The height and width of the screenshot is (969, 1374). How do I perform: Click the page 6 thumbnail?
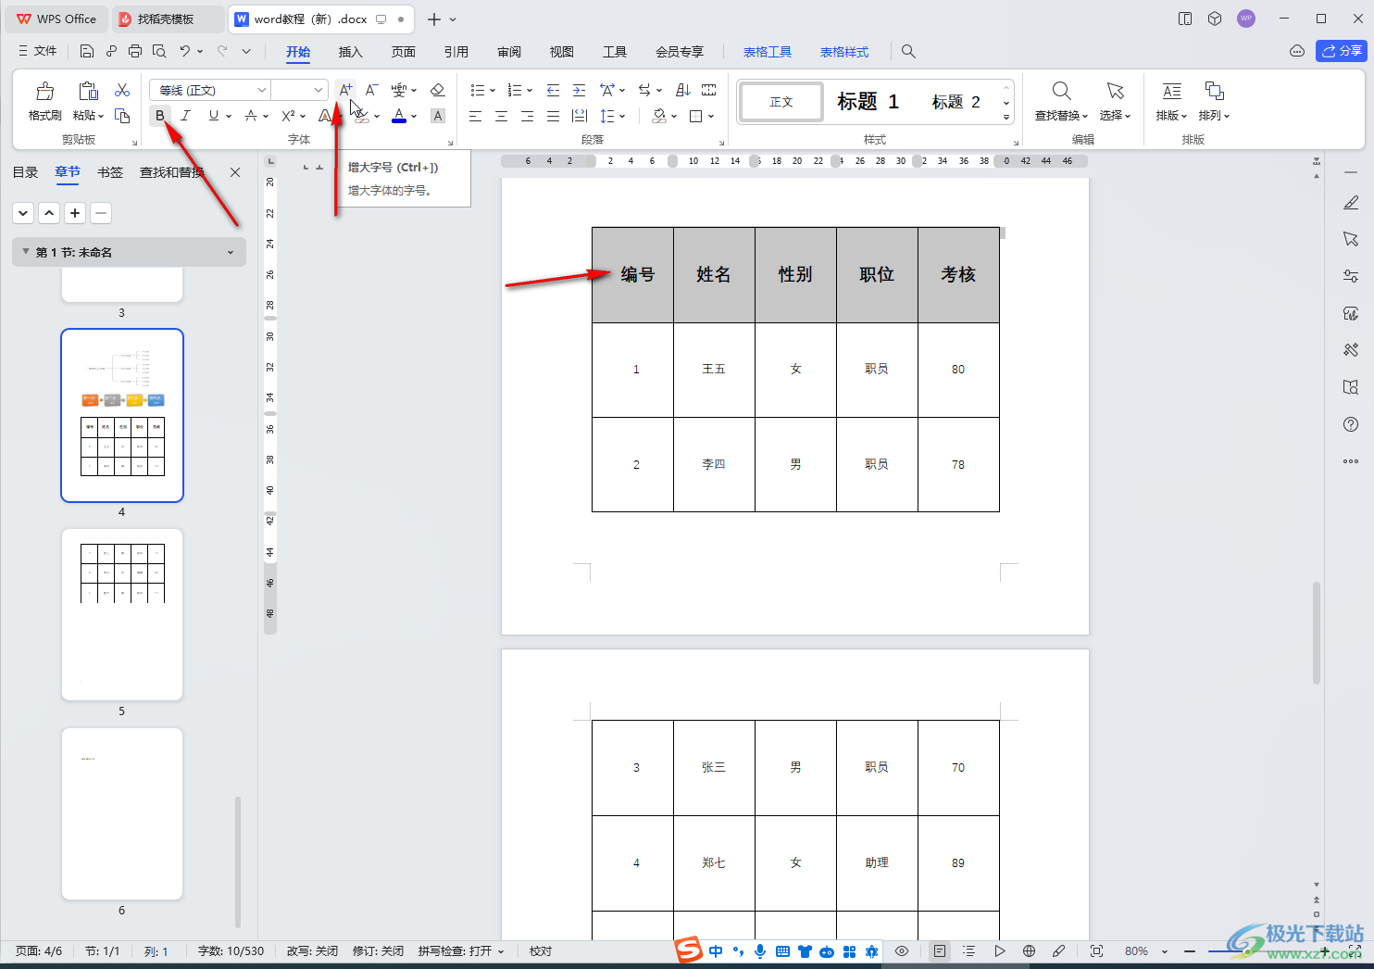coord(122,813)
